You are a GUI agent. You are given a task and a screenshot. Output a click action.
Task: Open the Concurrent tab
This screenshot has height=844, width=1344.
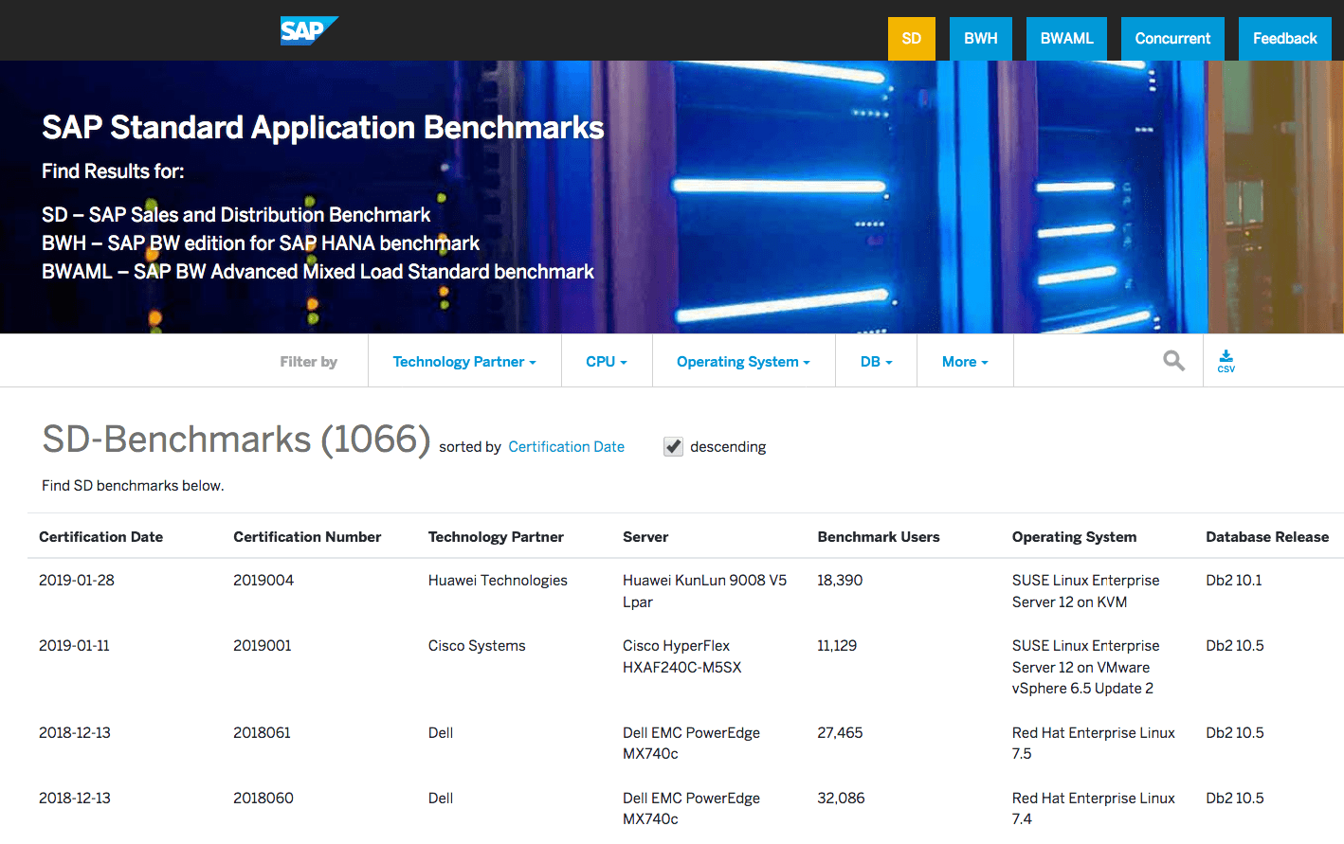point(1172,39)
